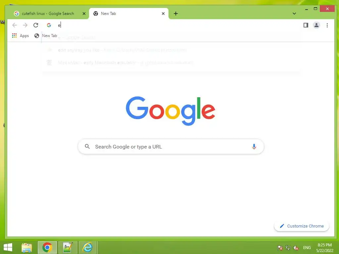
Task: Open Chrome's three-dot menu
Action: pyautogui.click(x=327, y=25)
